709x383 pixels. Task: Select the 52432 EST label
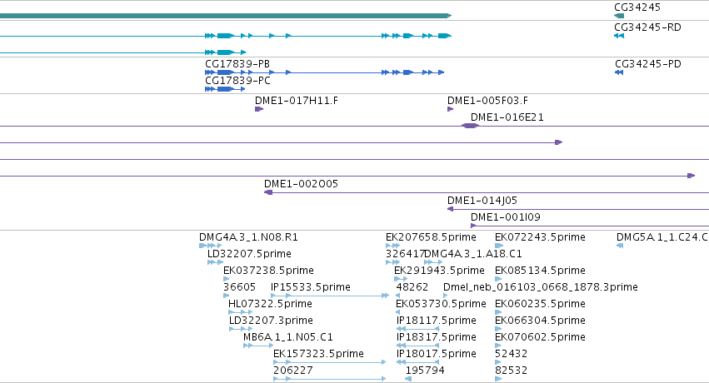click(x=511, y=354)
